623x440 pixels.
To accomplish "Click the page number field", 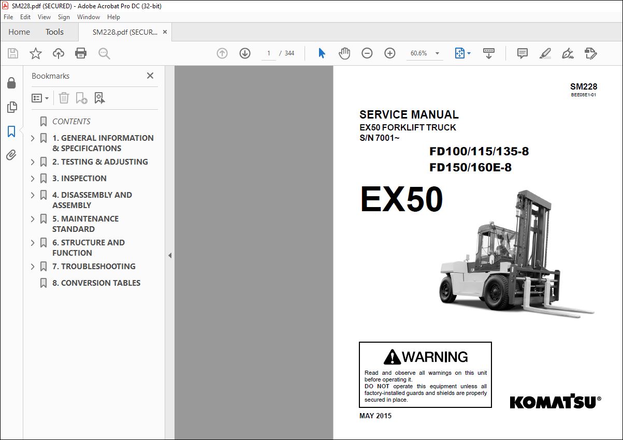I will pyautogui.click(x=269, y=53).
